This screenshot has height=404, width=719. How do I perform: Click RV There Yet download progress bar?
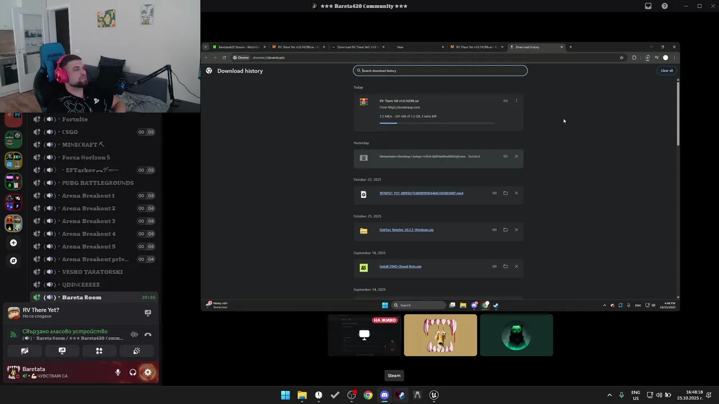click(437, 123)
